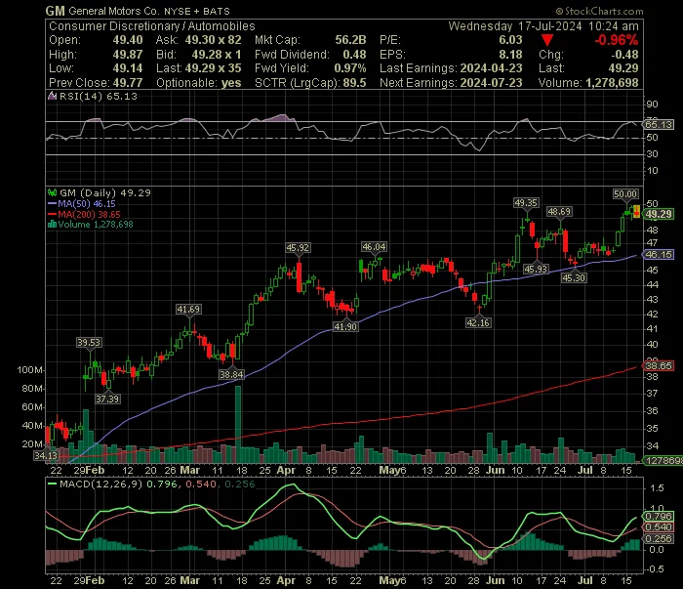Click the Low value 49.14
Image resolution: width=683 pixels, height=589 pixels.
(128, 68)
